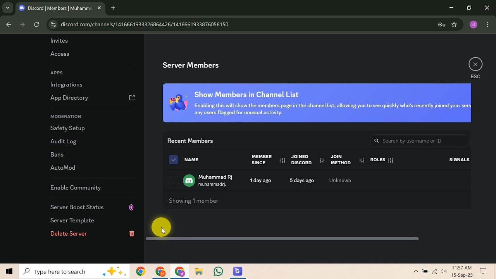Open the notifications center icon

[483, 271]
